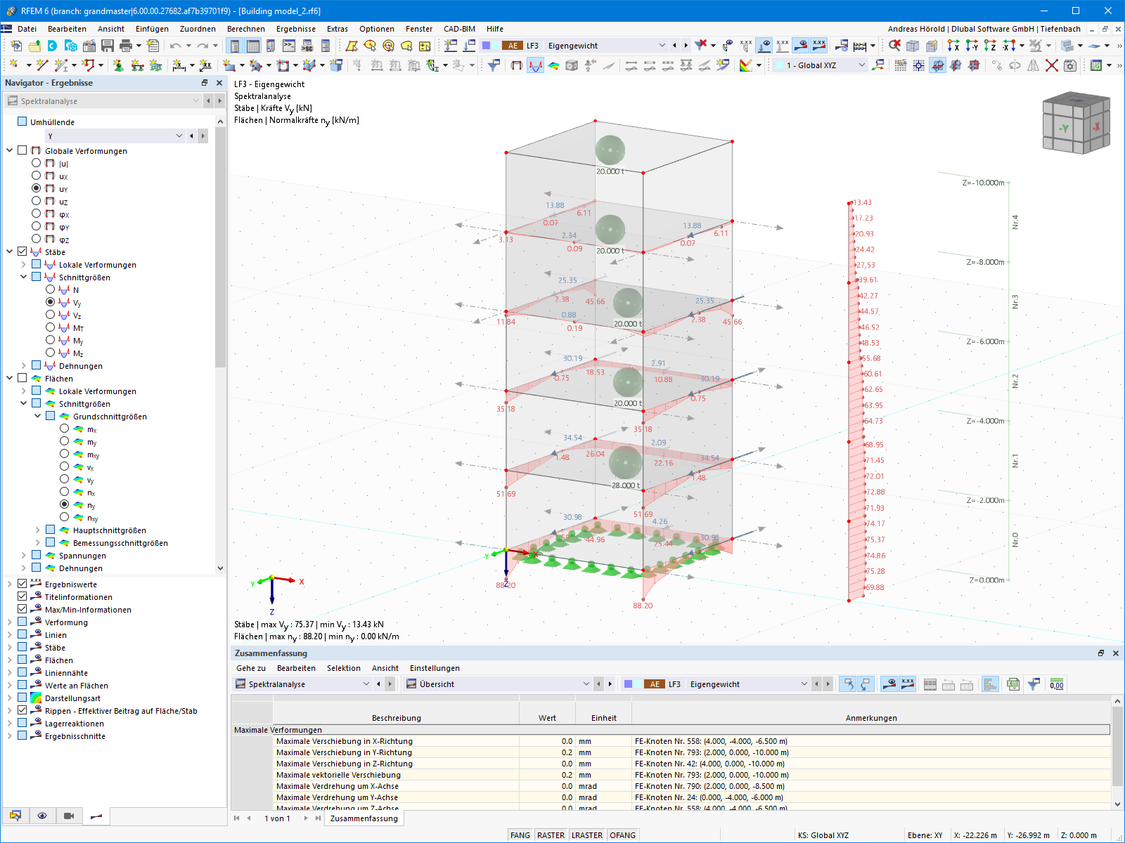Click Gehe zu in Zusammenfassung panel
This screenshot has height=843, width=1125.
[251, 668]
